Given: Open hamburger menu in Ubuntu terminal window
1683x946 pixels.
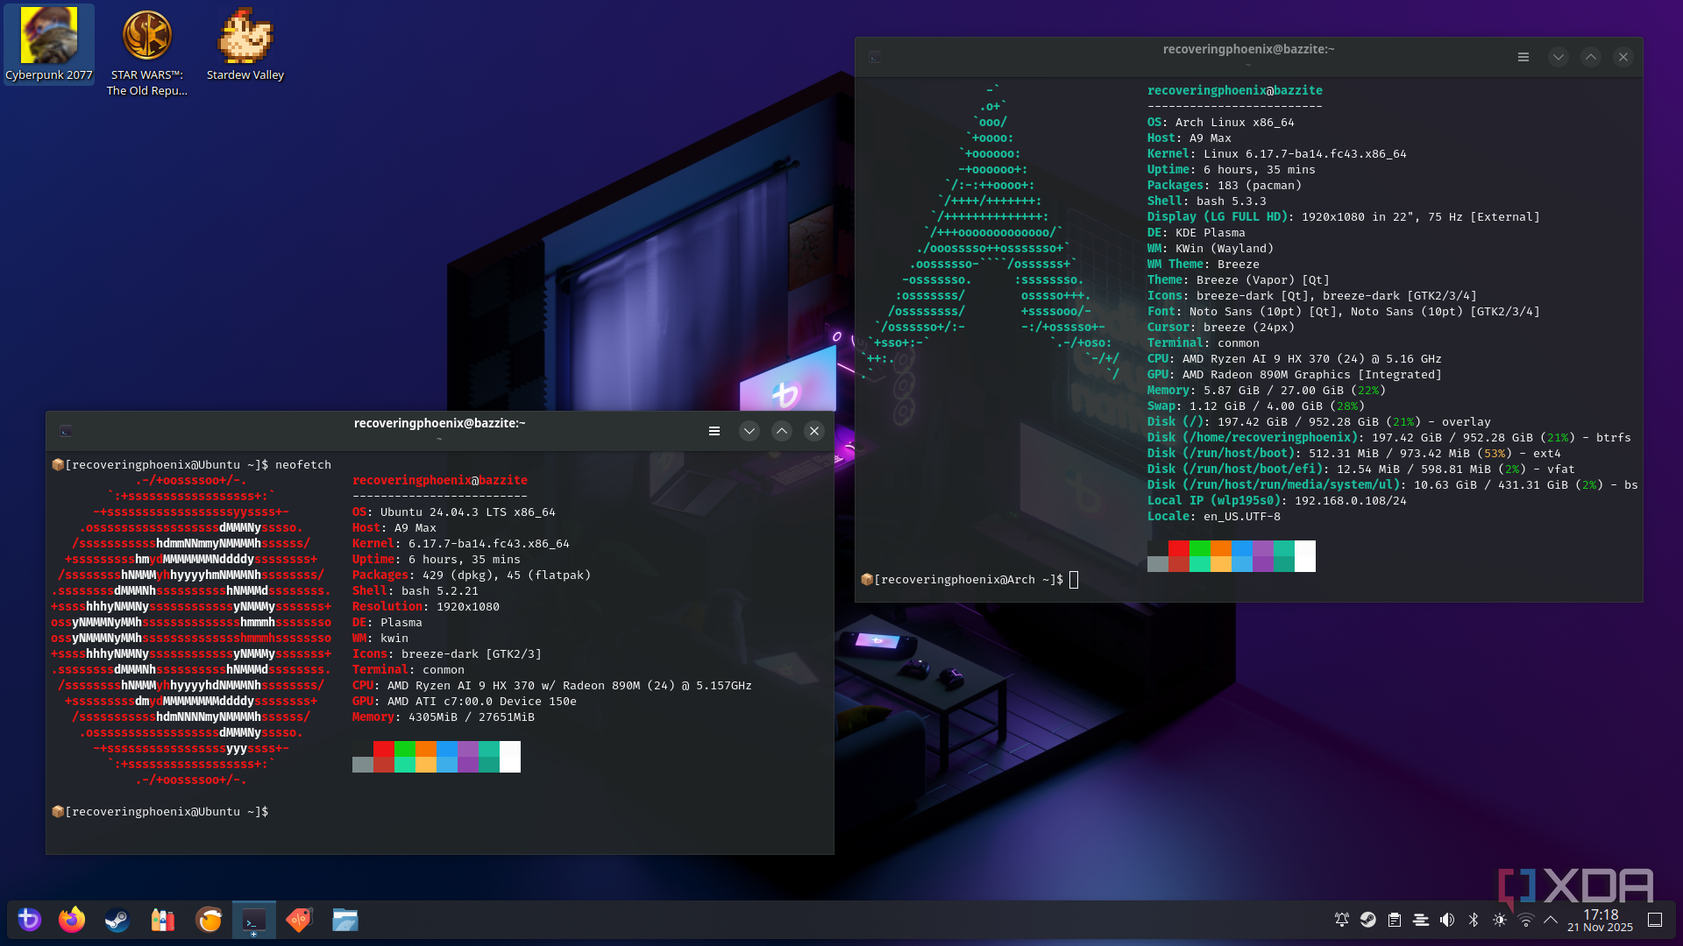Looking at the screenshot, I should tap(714, 431).
